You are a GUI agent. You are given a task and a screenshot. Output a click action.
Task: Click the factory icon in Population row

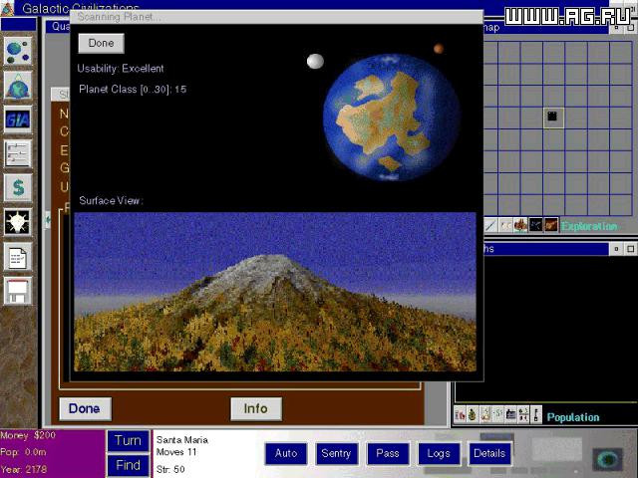pyautogui.click(x=510, y=415)
